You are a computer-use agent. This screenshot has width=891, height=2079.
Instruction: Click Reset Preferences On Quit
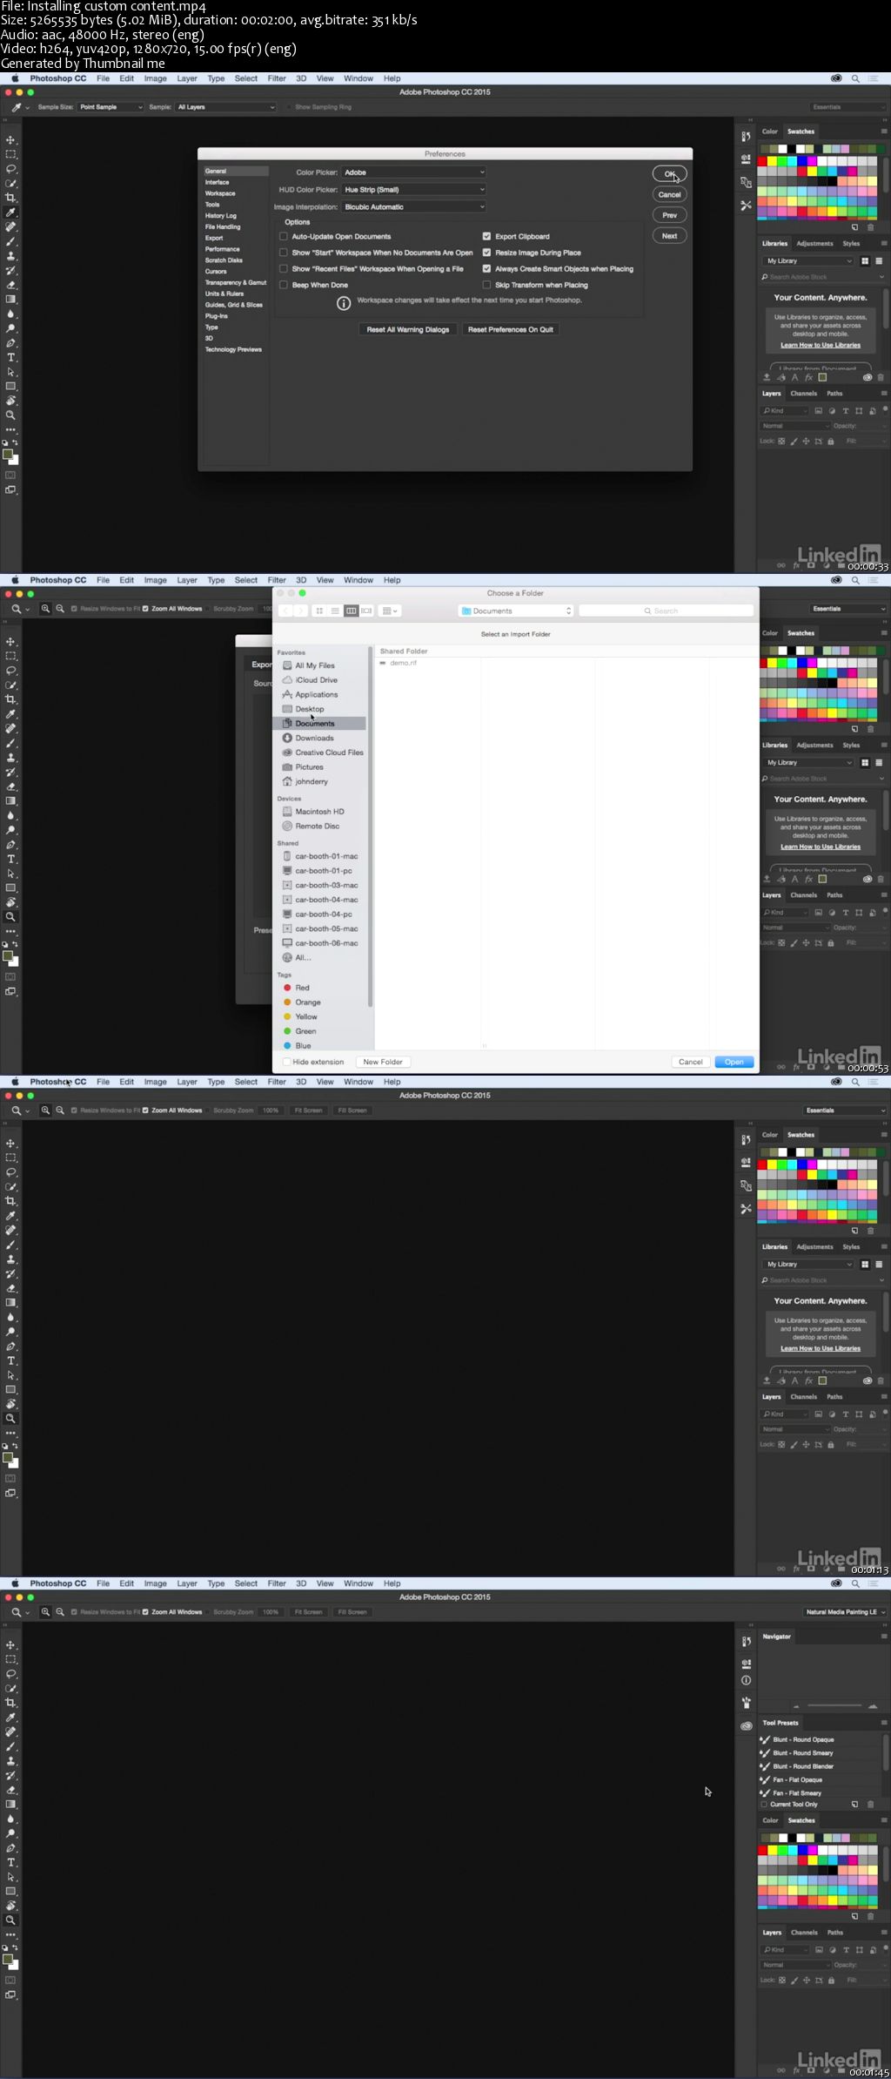[511, 329]
